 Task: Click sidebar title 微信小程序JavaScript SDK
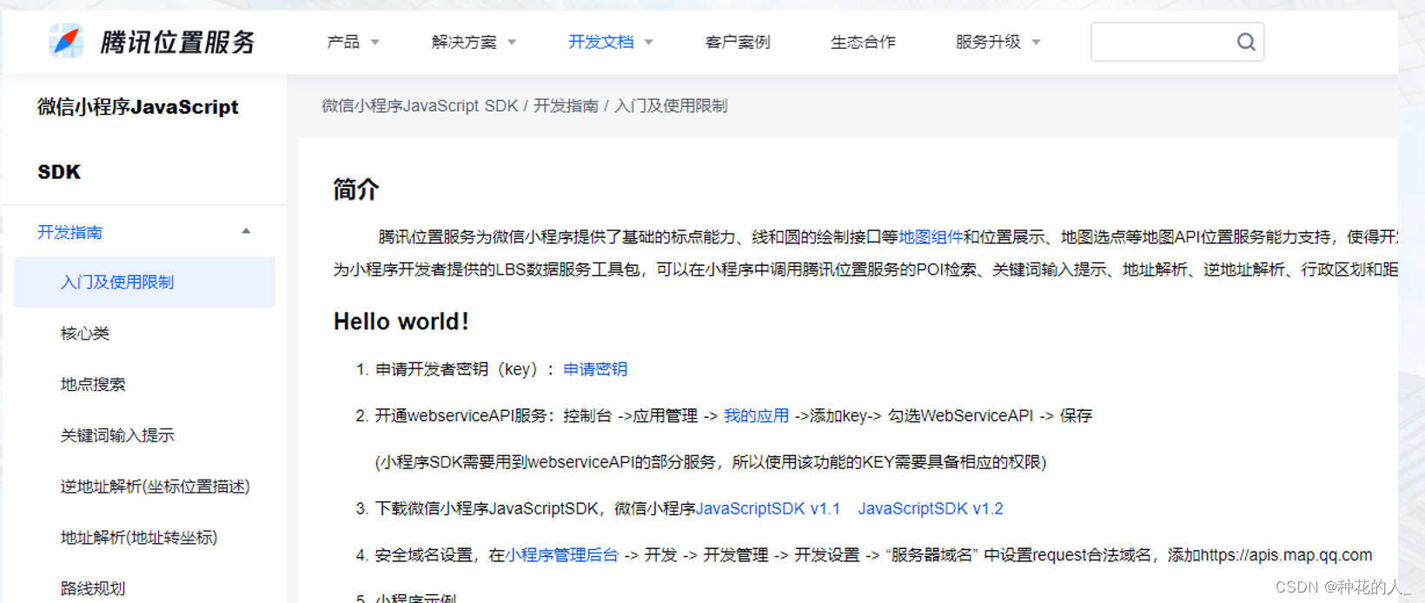pyautogui.click(x=137, y=139)
